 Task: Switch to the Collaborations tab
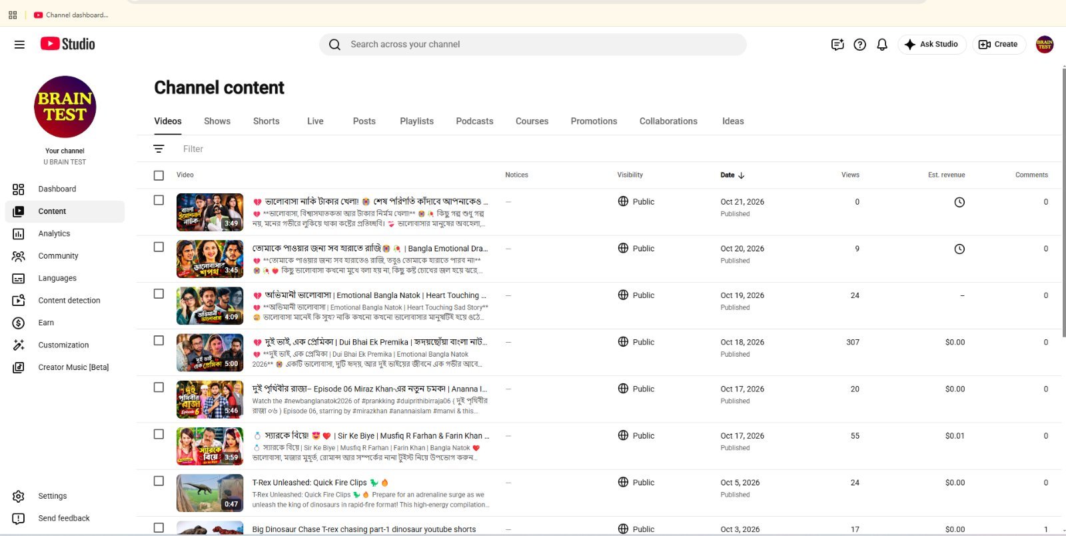coord(668,121)
